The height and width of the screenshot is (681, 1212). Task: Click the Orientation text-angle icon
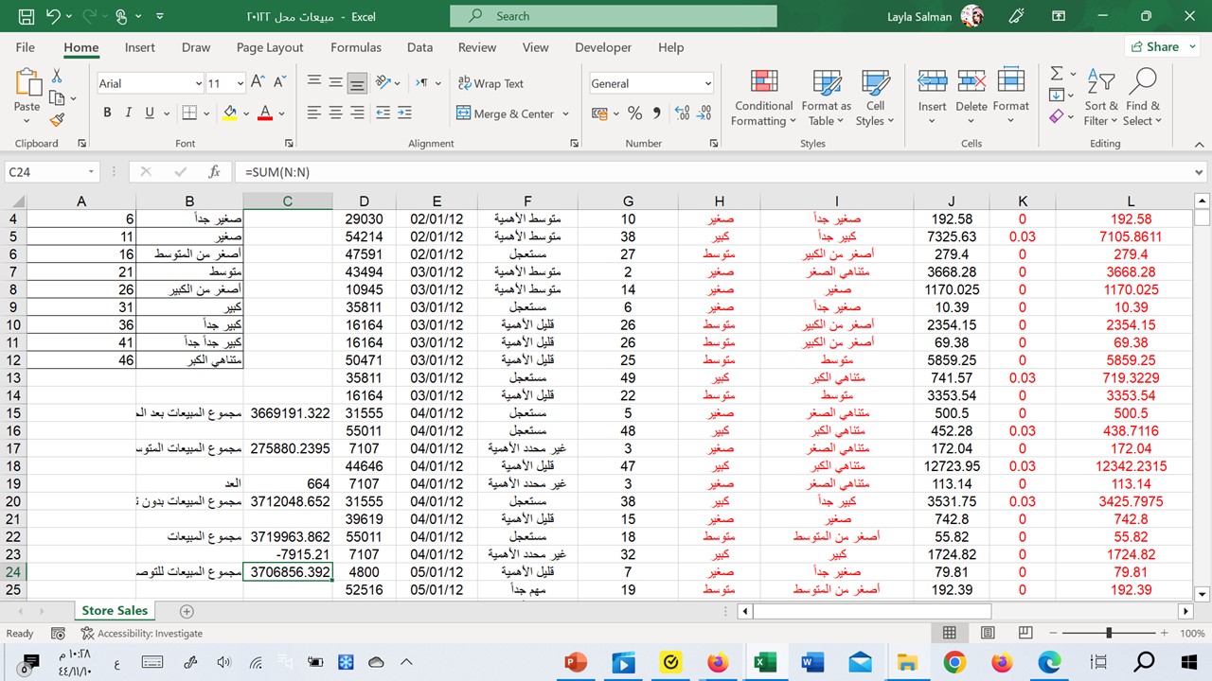[383, 83]
